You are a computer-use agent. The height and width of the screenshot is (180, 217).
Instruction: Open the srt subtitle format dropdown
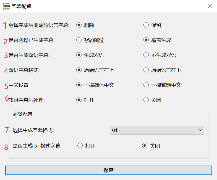coord(157,130)
